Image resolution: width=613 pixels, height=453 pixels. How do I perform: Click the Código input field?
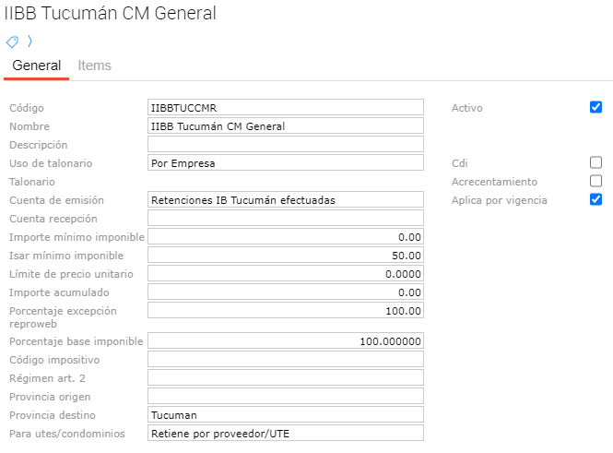pos(285,107)
